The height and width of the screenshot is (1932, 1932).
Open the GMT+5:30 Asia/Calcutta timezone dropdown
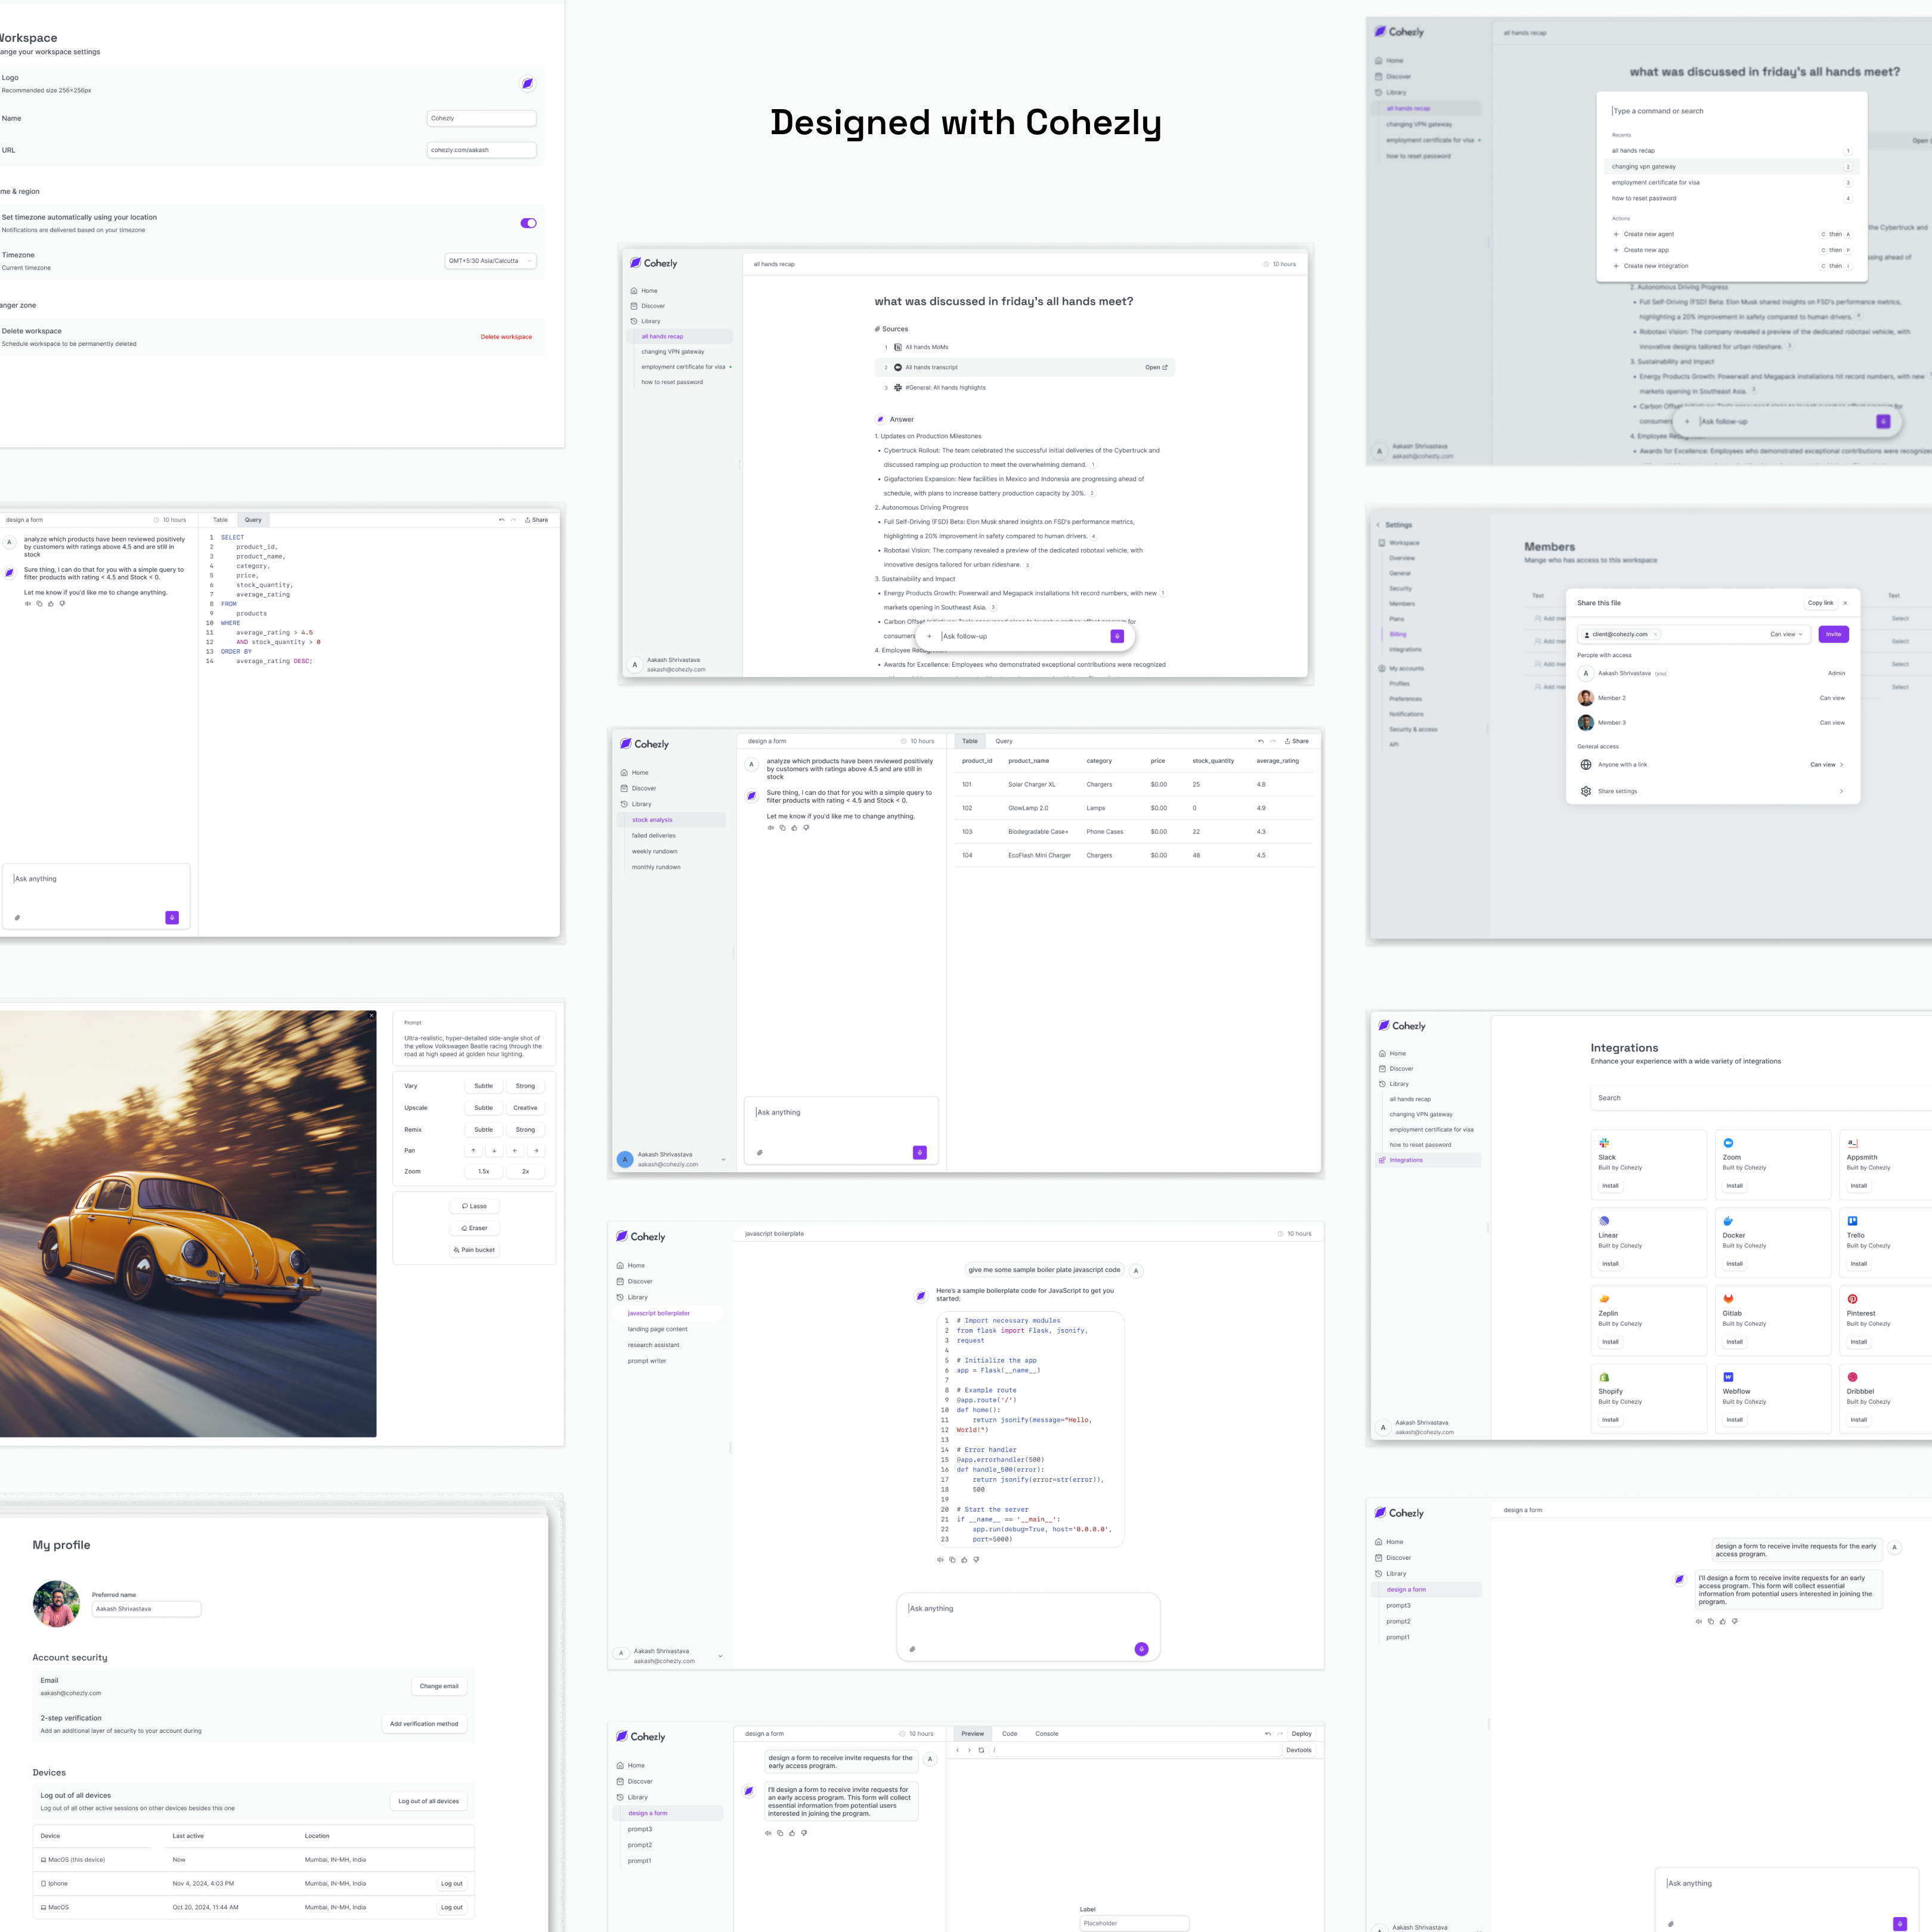(490, 261)
